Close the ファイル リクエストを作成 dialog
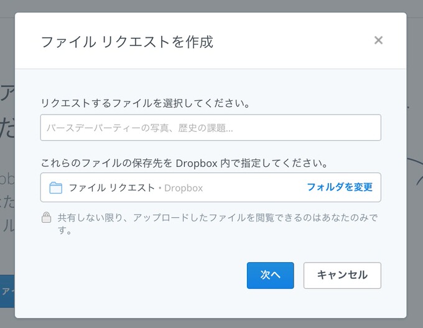This screenshot has width=423, height=328. 378,40
